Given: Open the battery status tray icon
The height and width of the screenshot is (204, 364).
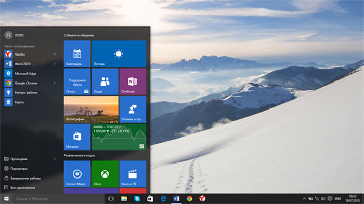Looking at the screenshot, I should 310,199.
